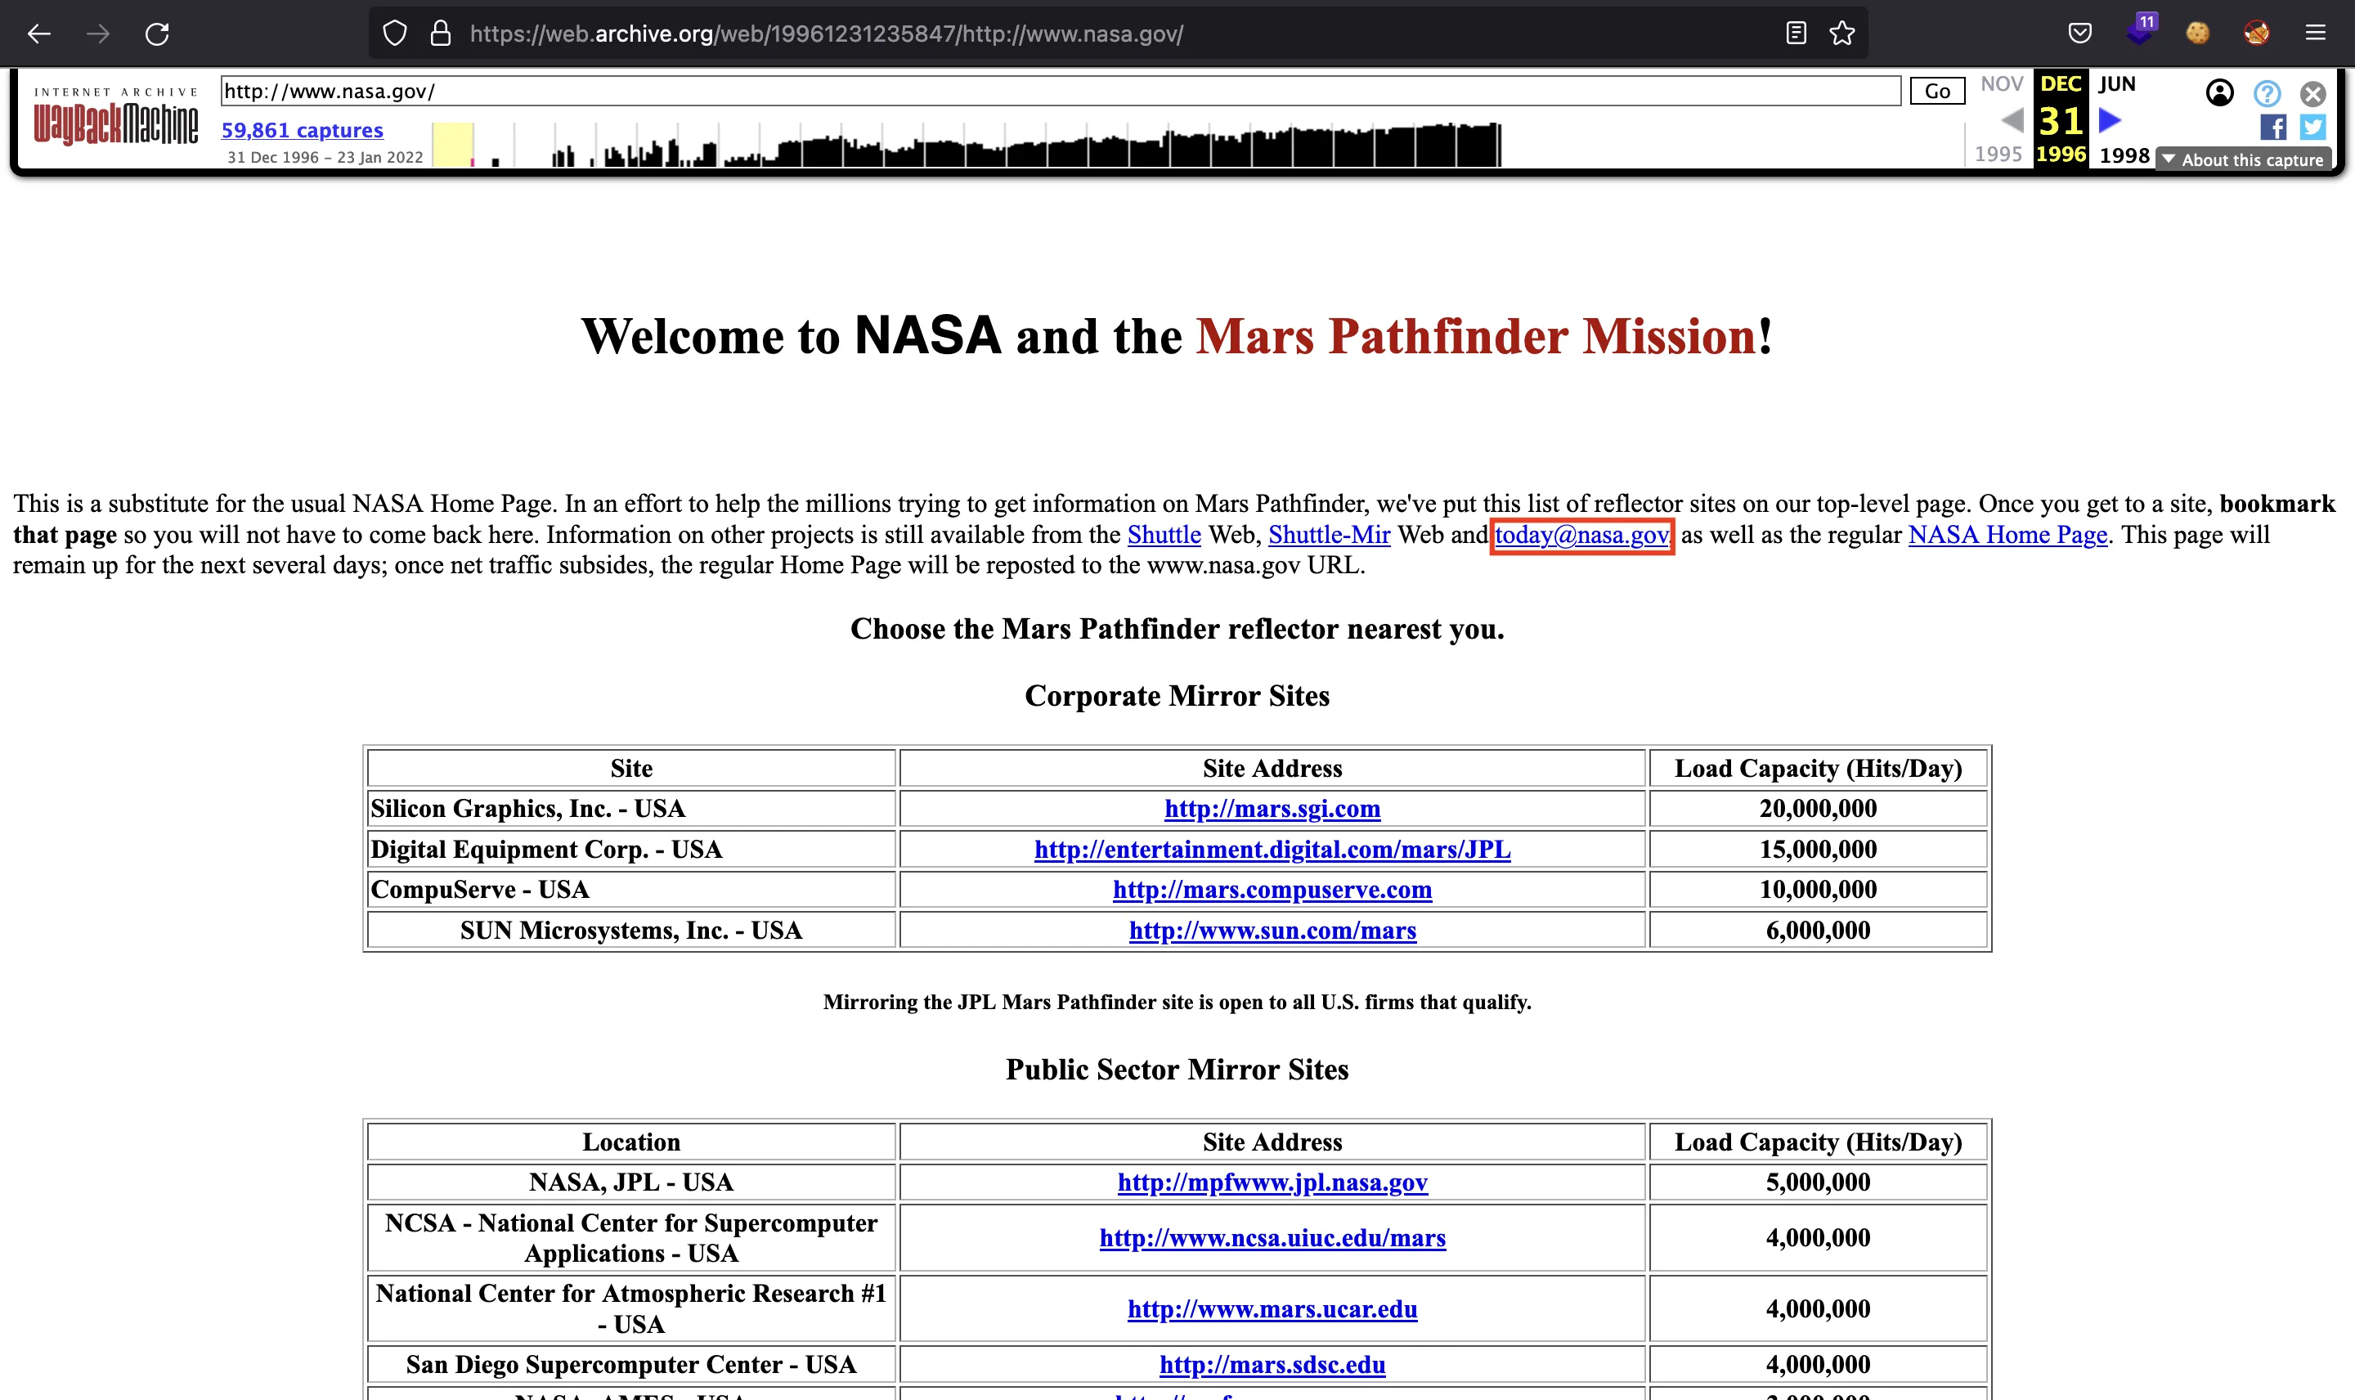Screen dimensions: 2355x1400
Task: Open the NASA Home Page link
Action: click(2007, 535)
